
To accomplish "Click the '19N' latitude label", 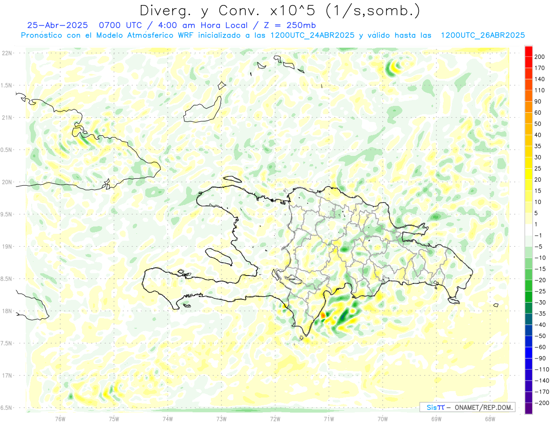I will point(6,247).
